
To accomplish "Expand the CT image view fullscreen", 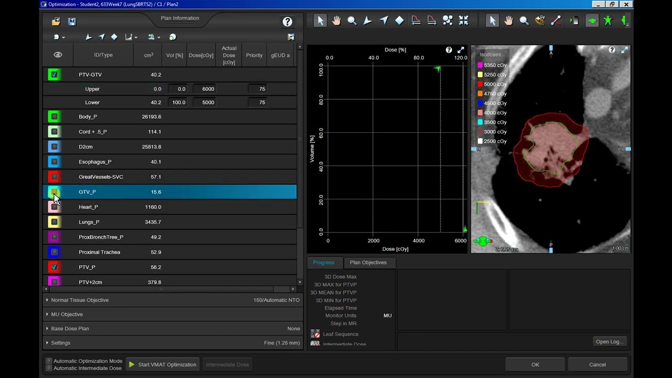I will [x=624, y=50].
